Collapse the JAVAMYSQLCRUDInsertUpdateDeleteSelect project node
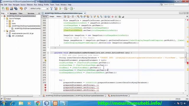 tap(2, 16)
